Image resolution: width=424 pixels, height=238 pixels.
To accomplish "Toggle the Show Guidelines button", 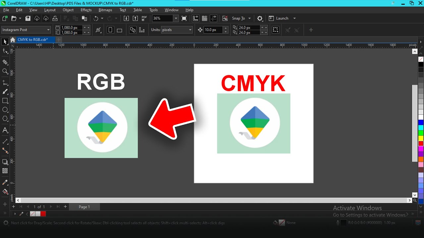I will coord(213,19).
